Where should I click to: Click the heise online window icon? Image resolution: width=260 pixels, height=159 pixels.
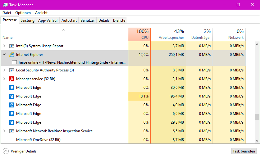(x=14, y=62)
